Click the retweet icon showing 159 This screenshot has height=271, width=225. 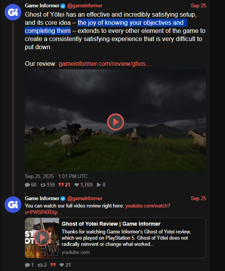coord(43,185)
